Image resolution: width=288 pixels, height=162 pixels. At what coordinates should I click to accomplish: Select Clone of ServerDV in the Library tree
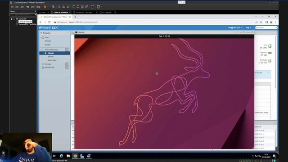(x=25, y=22)
